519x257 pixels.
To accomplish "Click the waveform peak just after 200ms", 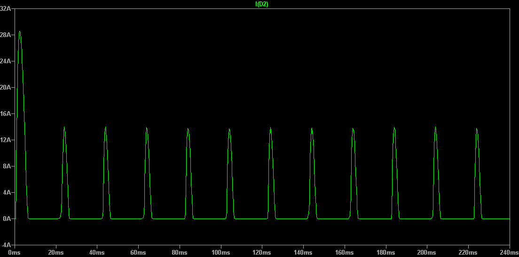I will coord(435,127).
